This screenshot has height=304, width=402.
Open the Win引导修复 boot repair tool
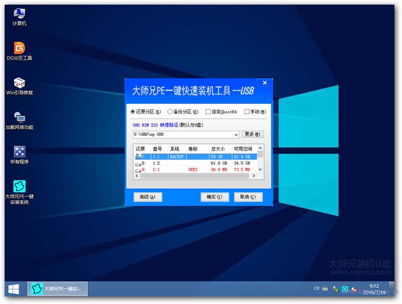(18, 84)
